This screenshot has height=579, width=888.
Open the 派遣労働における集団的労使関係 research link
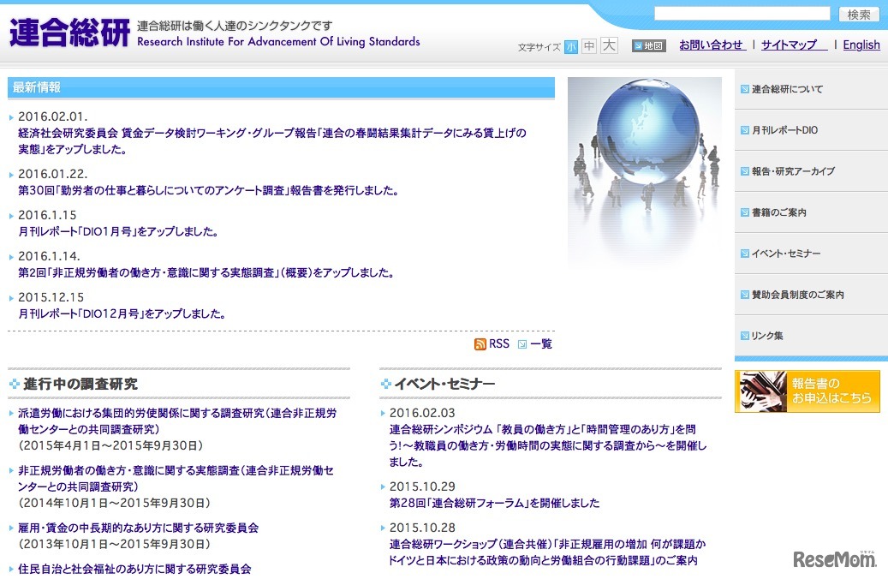coord(177,421)
